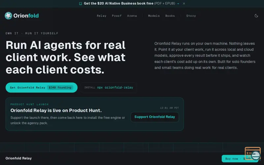Go to the Arena page
This screenshot has height=165, width=264.
[132, 16]
